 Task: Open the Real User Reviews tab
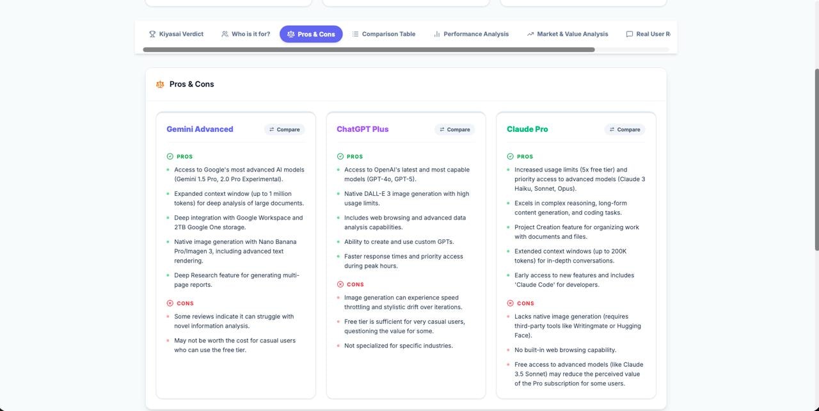coord(648,34)
